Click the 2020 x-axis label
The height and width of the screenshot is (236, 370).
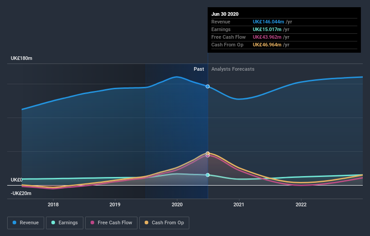[x=177, y=204]
